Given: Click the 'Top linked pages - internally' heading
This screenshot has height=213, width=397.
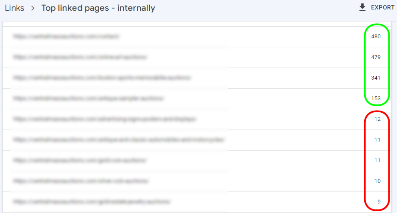Looking at the screenshot, I should [x=98, y=8].
